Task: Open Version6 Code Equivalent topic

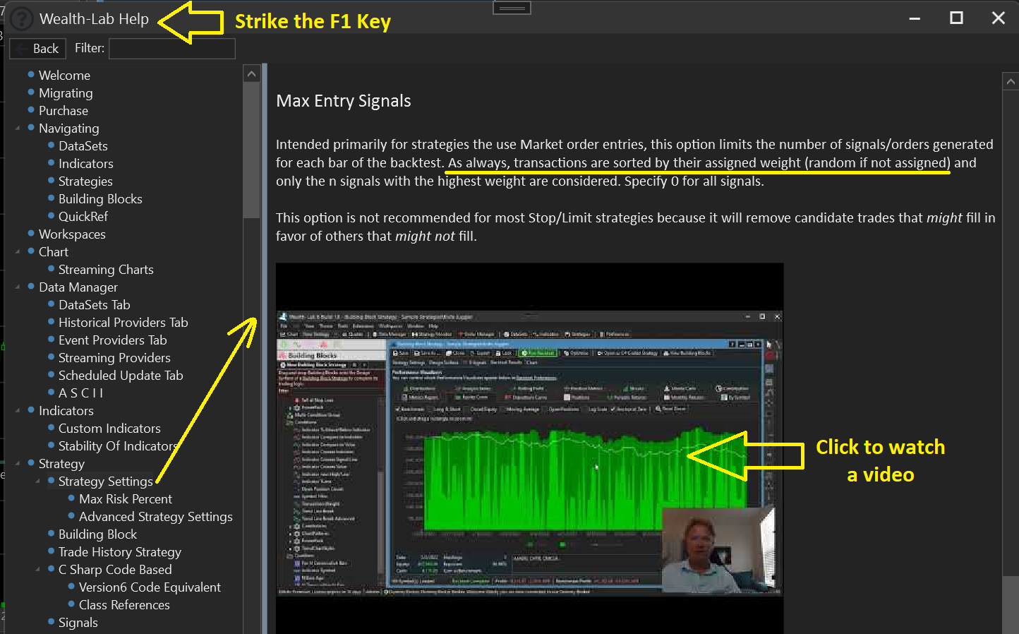Action: pyautogui.click(x=150, y=587)
